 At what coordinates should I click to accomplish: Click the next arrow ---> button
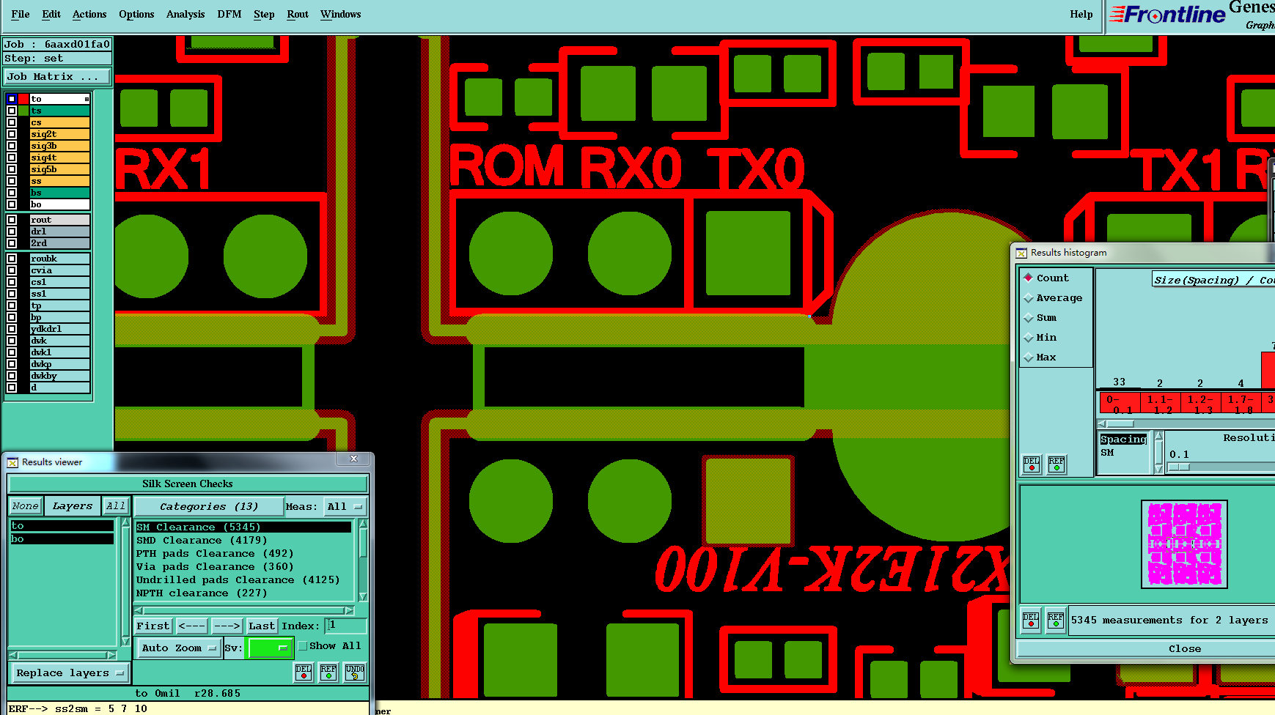(x=227, y=626)
